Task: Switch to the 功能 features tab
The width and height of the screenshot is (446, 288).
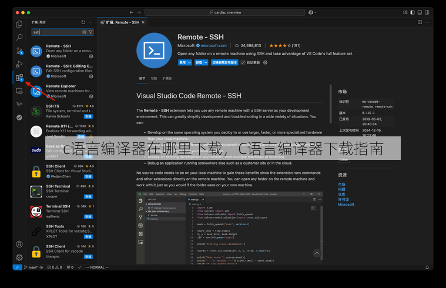Action: tap(154, 79)
